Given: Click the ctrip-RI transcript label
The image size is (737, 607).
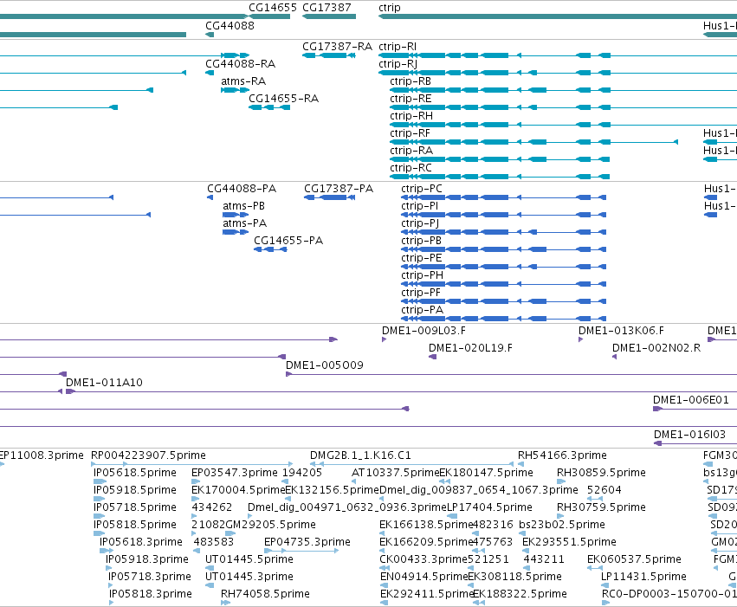Looking at the screenshot, I should coord(398,47).
